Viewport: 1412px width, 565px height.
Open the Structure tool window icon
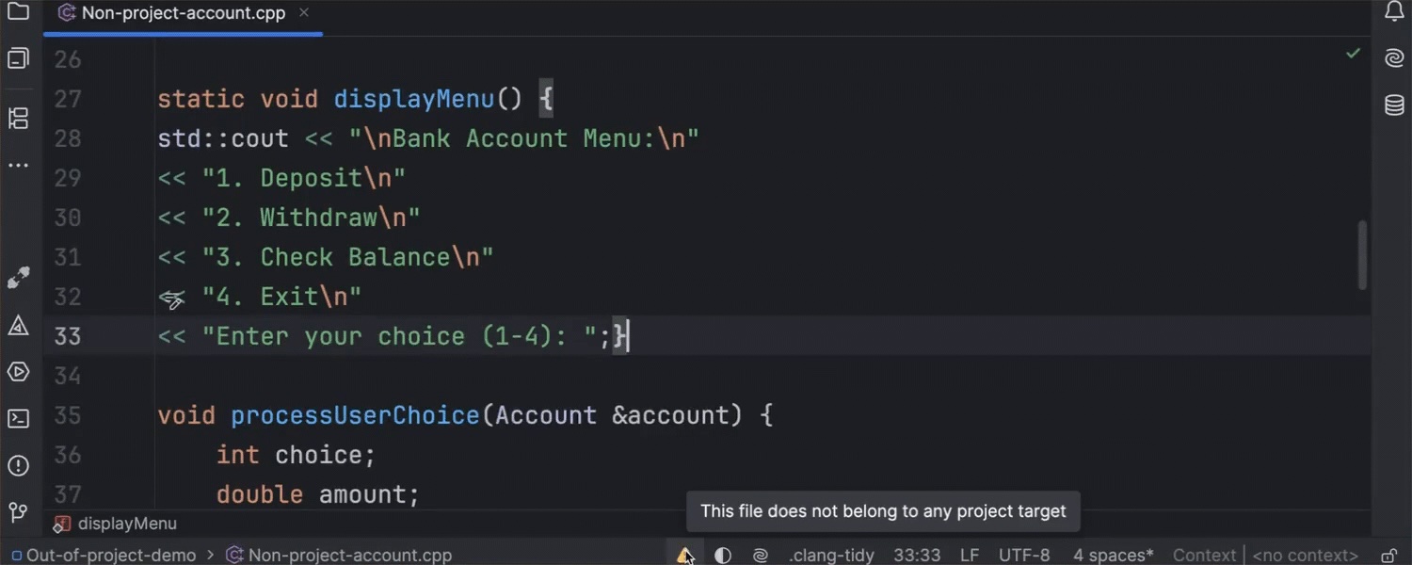[x=18, y=119]
